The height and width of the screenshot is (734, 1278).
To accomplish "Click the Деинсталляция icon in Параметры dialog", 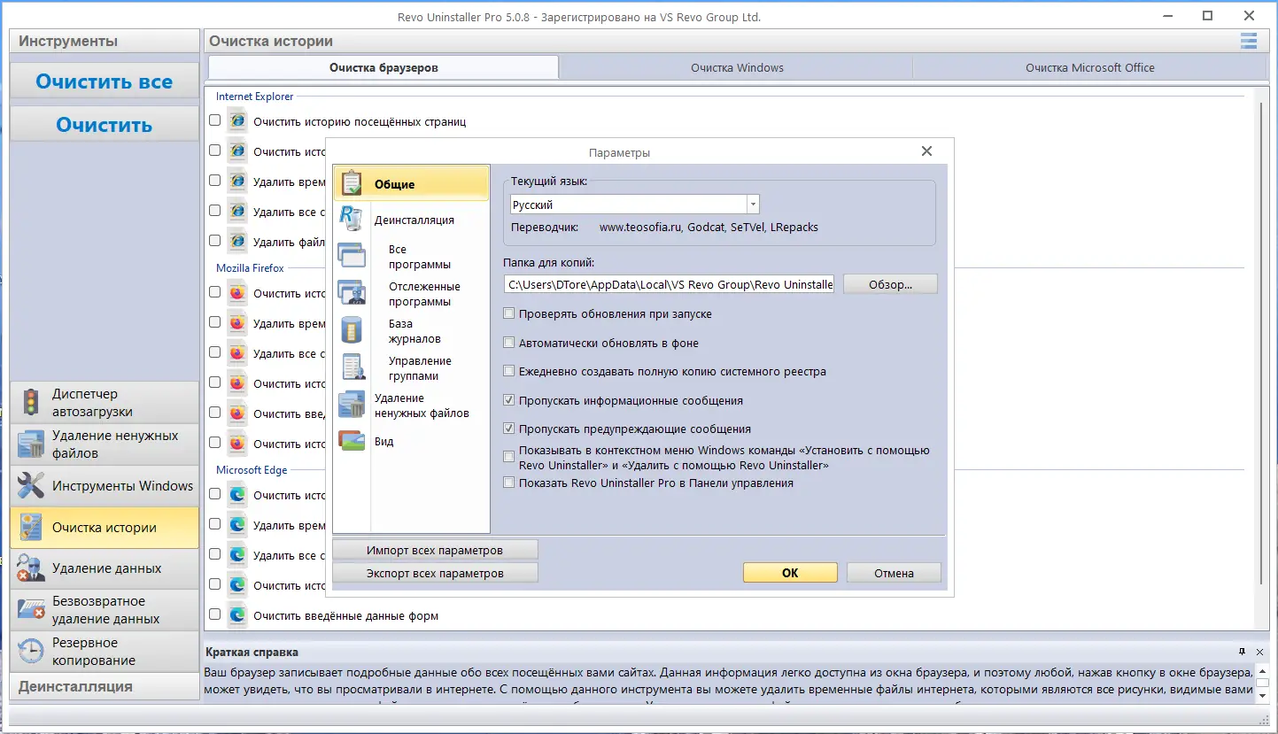I will tap(352, 219).
